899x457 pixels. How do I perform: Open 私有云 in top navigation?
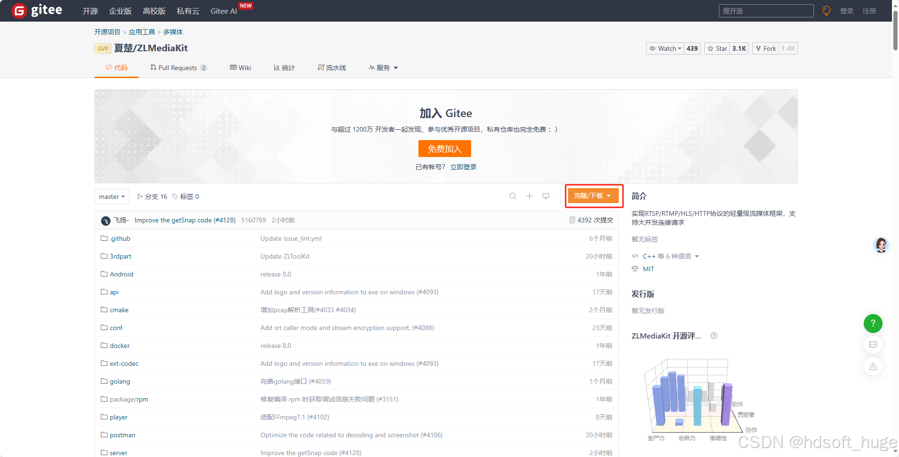[188, 11]
